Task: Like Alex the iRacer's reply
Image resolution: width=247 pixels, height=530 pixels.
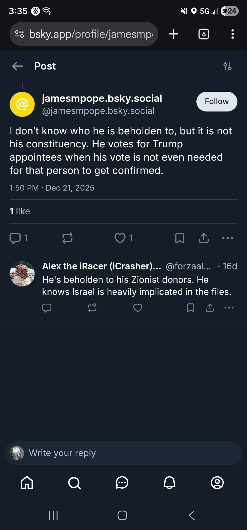Action: (x=138, y=308)
